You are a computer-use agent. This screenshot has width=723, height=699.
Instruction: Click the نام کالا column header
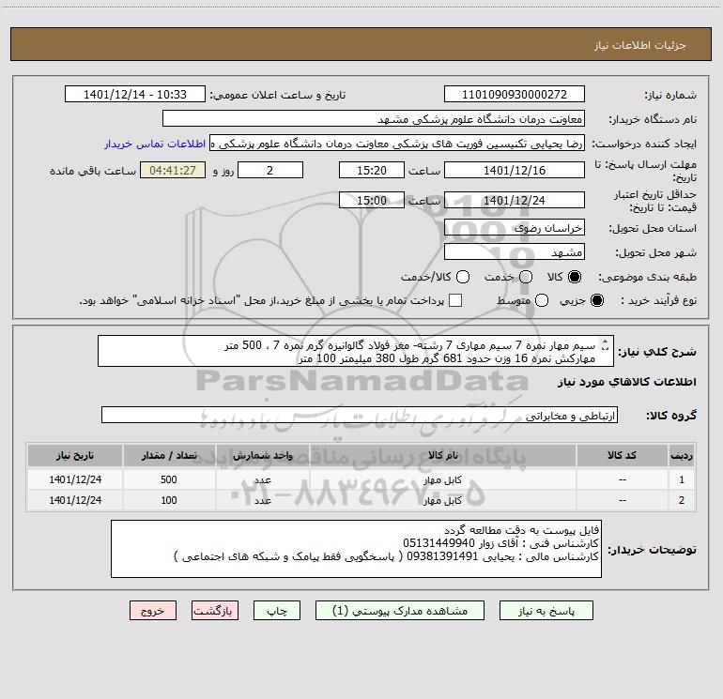[442, 455]
